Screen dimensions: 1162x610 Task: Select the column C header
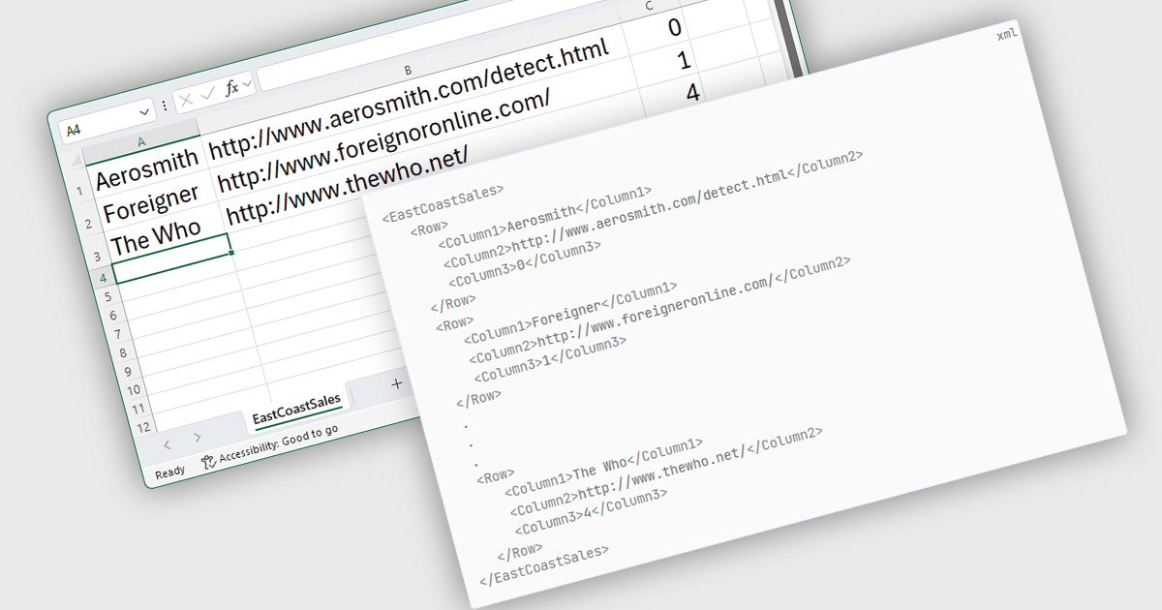[x=649, y=7]
